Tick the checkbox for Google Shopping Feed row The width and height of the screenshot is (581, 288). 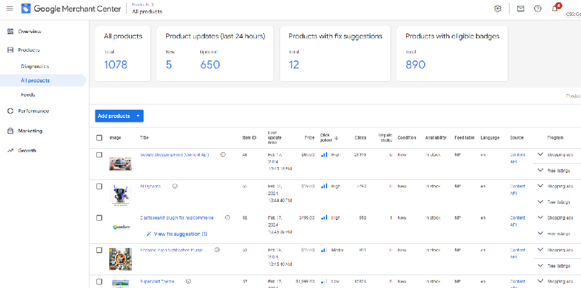pyautogui.click(x=99, y=154)
